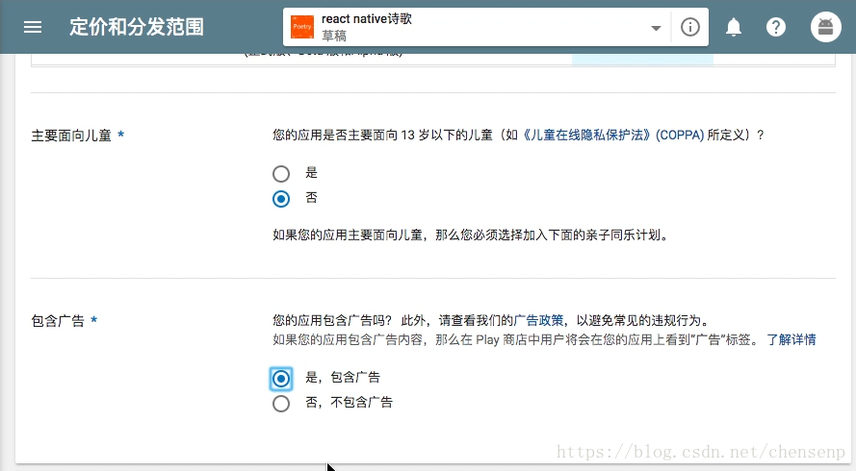Click the 草稿 status text
Screen dimensions: 856x471
[x=334, y=36]
